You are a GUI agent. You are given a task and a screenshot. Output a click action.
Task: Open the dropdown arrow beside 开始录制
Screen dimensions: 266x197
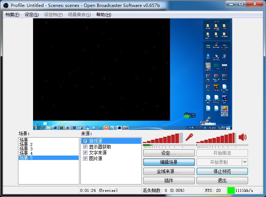245,162
